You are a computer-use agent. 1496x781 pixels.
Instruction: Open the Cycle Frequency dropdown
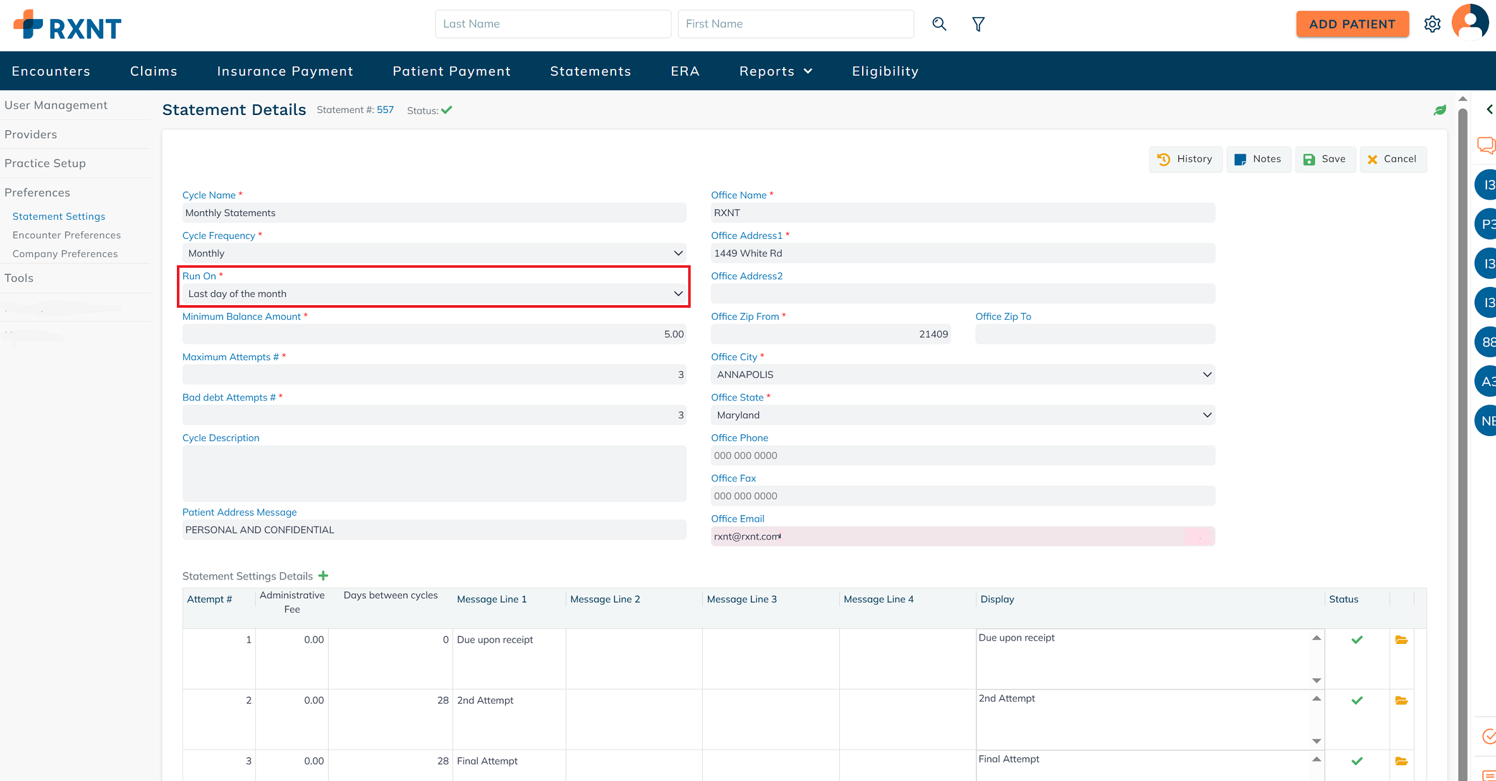pos(434,253)
